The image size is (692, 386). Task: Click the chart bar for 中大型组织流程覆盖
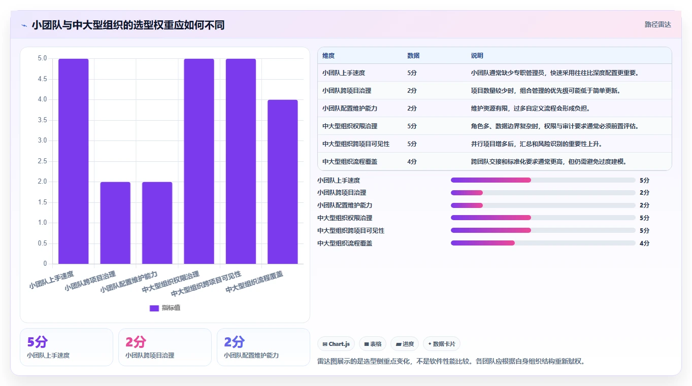(283, 182)
